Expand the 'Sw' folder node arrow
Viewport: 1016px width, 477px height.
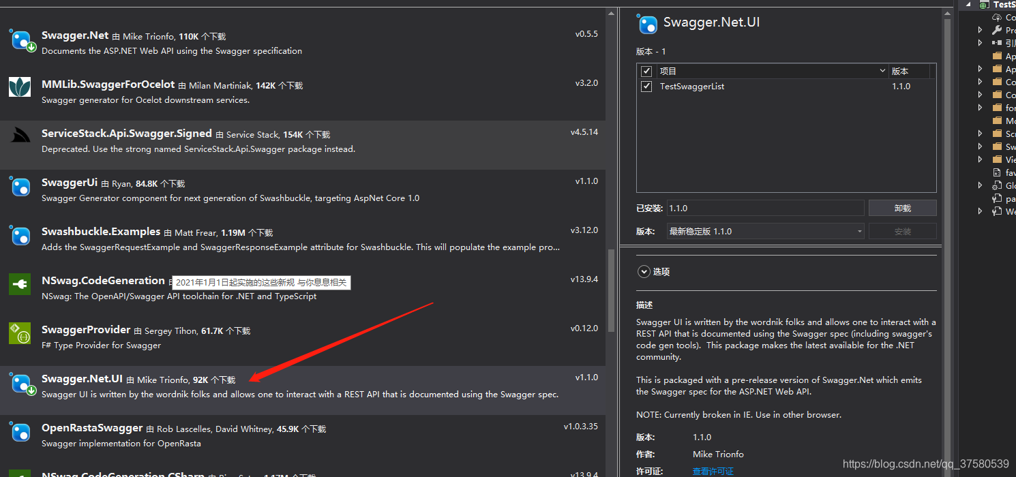tap(981, 147)
